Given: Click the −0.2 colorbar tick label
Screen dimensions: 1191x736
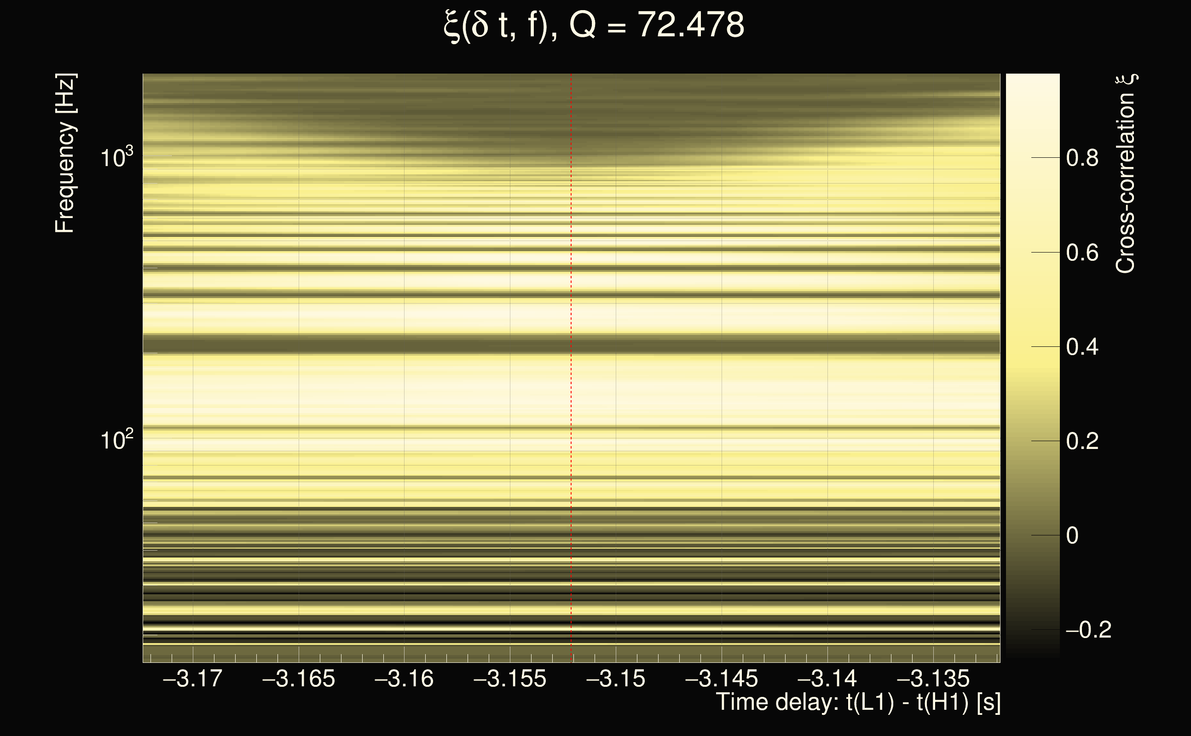Looking at the screenshot, I should pyautogui.click(x=1088, y=630).
